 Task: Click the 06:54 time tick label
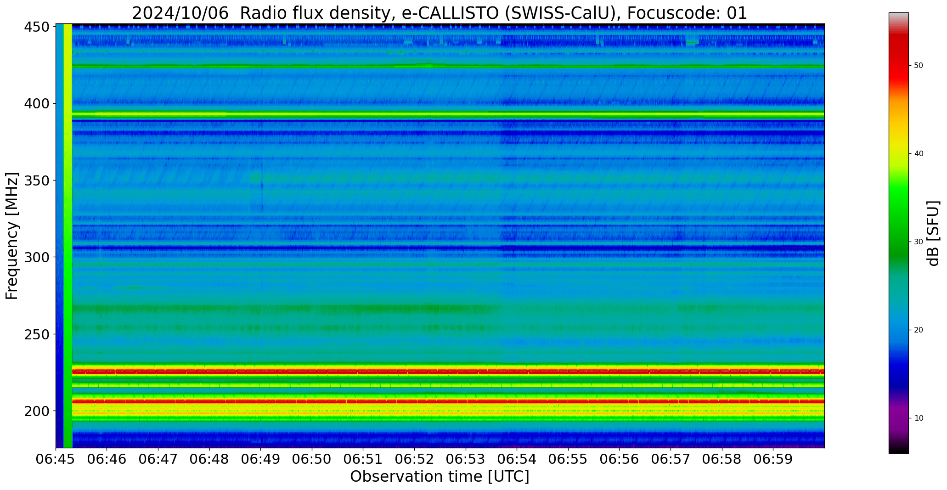(x=517, y=459)
